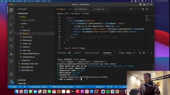Image resolution: width=170 pixels, height=95 pixels.
Task: Click Jira: Bryam Loaiza status item
Action: click(x=38, y=87)
